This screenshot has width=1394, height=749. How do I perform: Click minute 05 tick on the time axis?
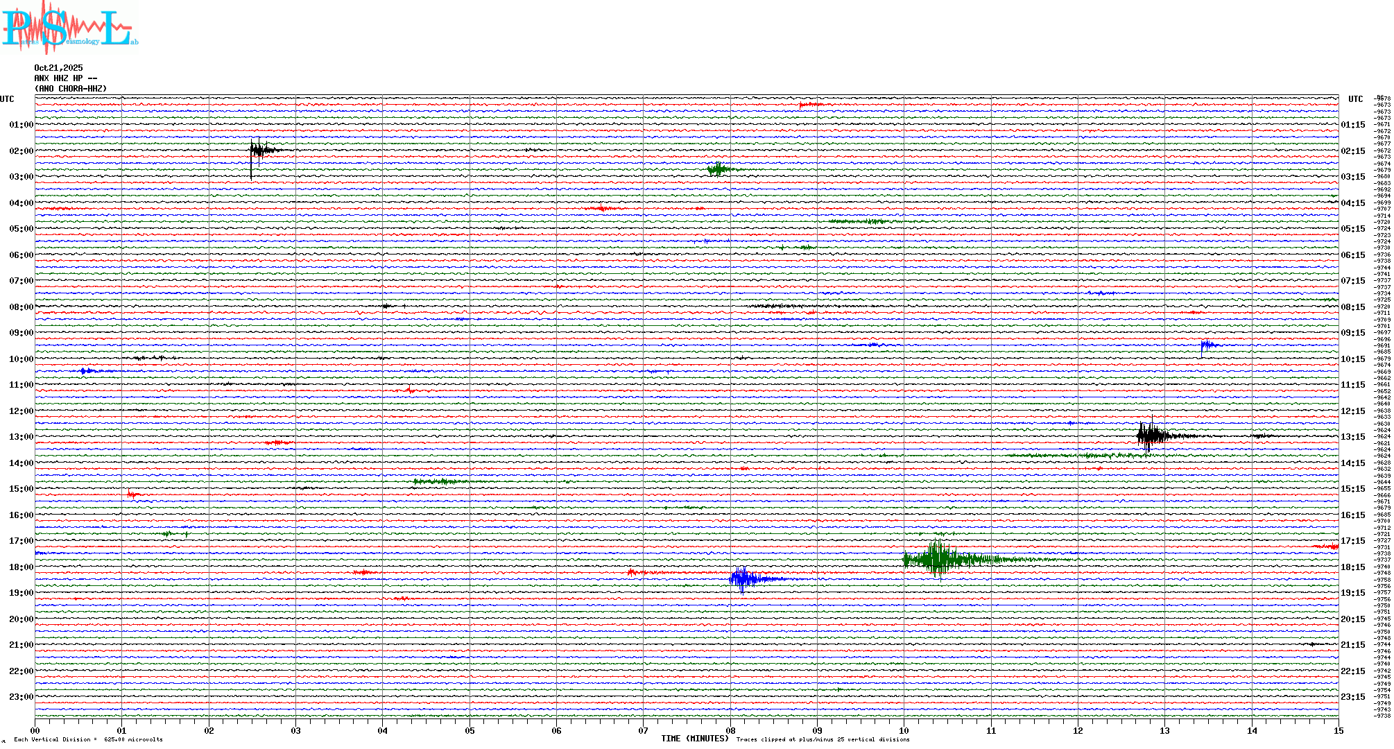[470, 730]
